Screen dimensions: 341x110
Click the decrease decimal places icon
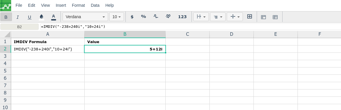[x=156, y=16]
